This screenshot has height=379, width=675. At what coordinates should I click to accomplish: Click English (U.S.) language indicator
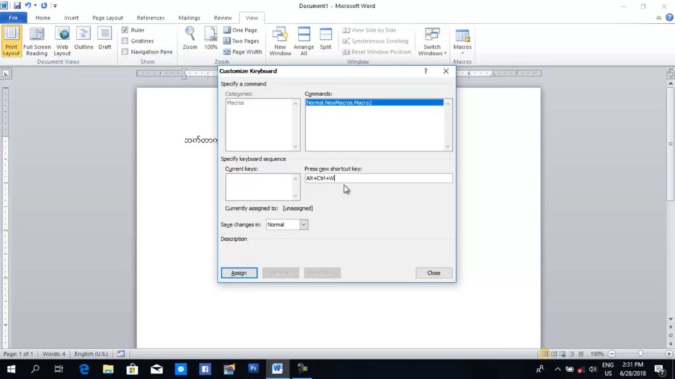(91, 353)
